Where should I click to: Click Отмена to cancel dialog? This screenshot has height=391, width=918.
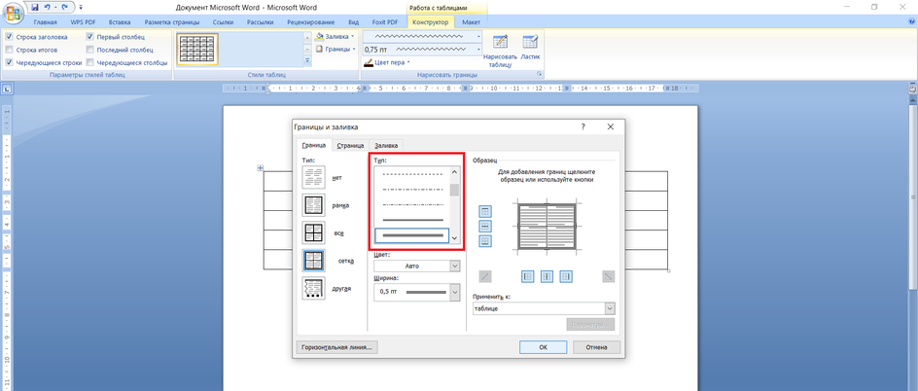click(x=596, y=347)
